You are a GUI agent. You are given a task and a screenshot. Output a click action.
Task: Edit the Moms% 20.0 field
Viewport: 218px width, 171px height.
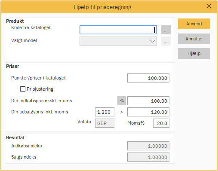(161, 123)
